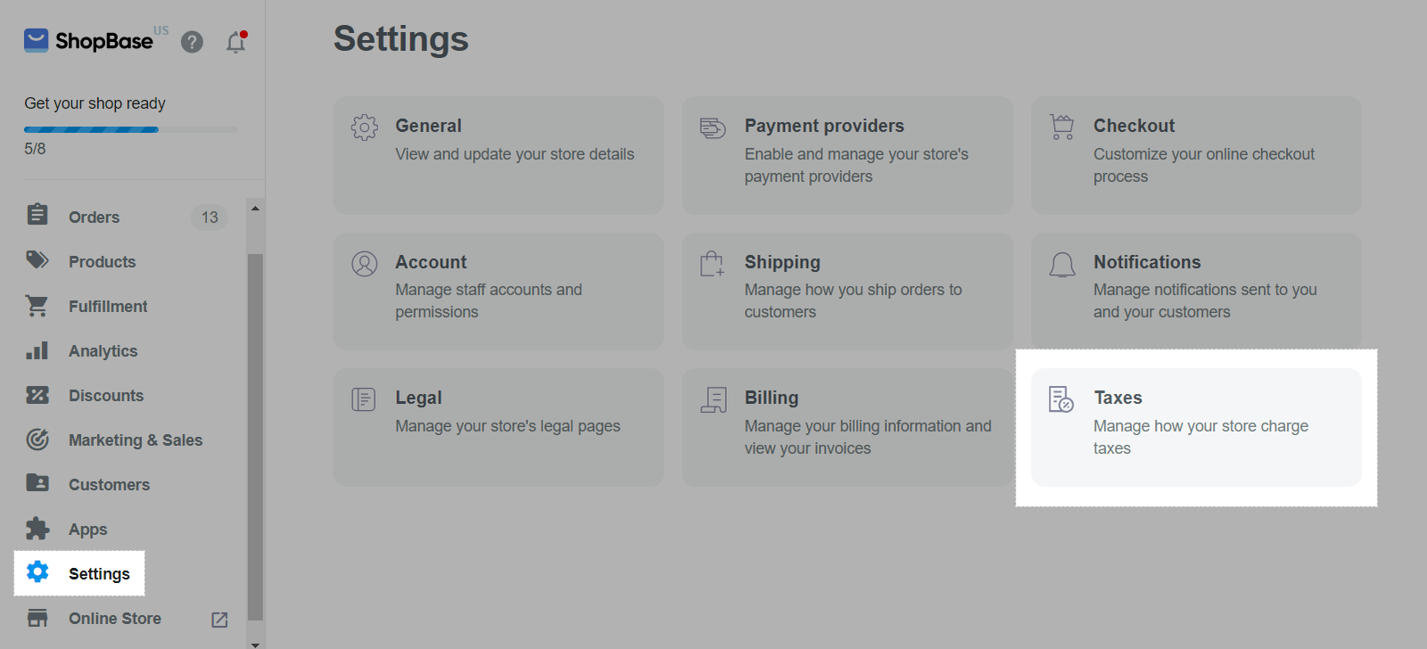Click the ShopBase logo
The image size is (1427, 649).
[88, 41]
